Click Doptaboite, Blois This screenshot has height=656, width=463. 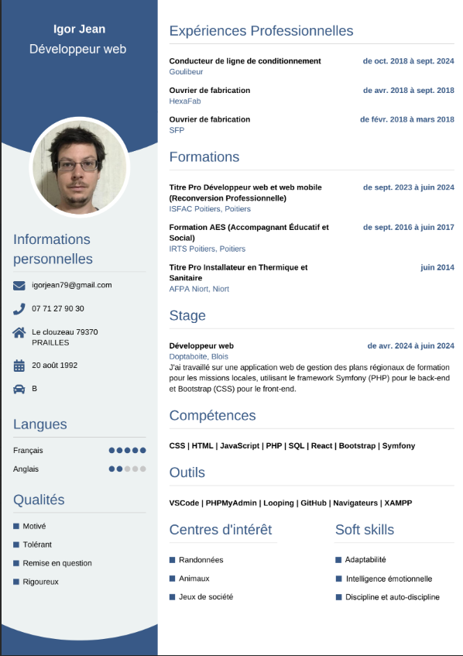click(199, 356)
